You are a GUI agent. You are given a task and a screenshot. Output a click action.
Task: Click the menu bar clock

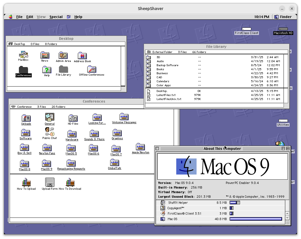[262, 17]
